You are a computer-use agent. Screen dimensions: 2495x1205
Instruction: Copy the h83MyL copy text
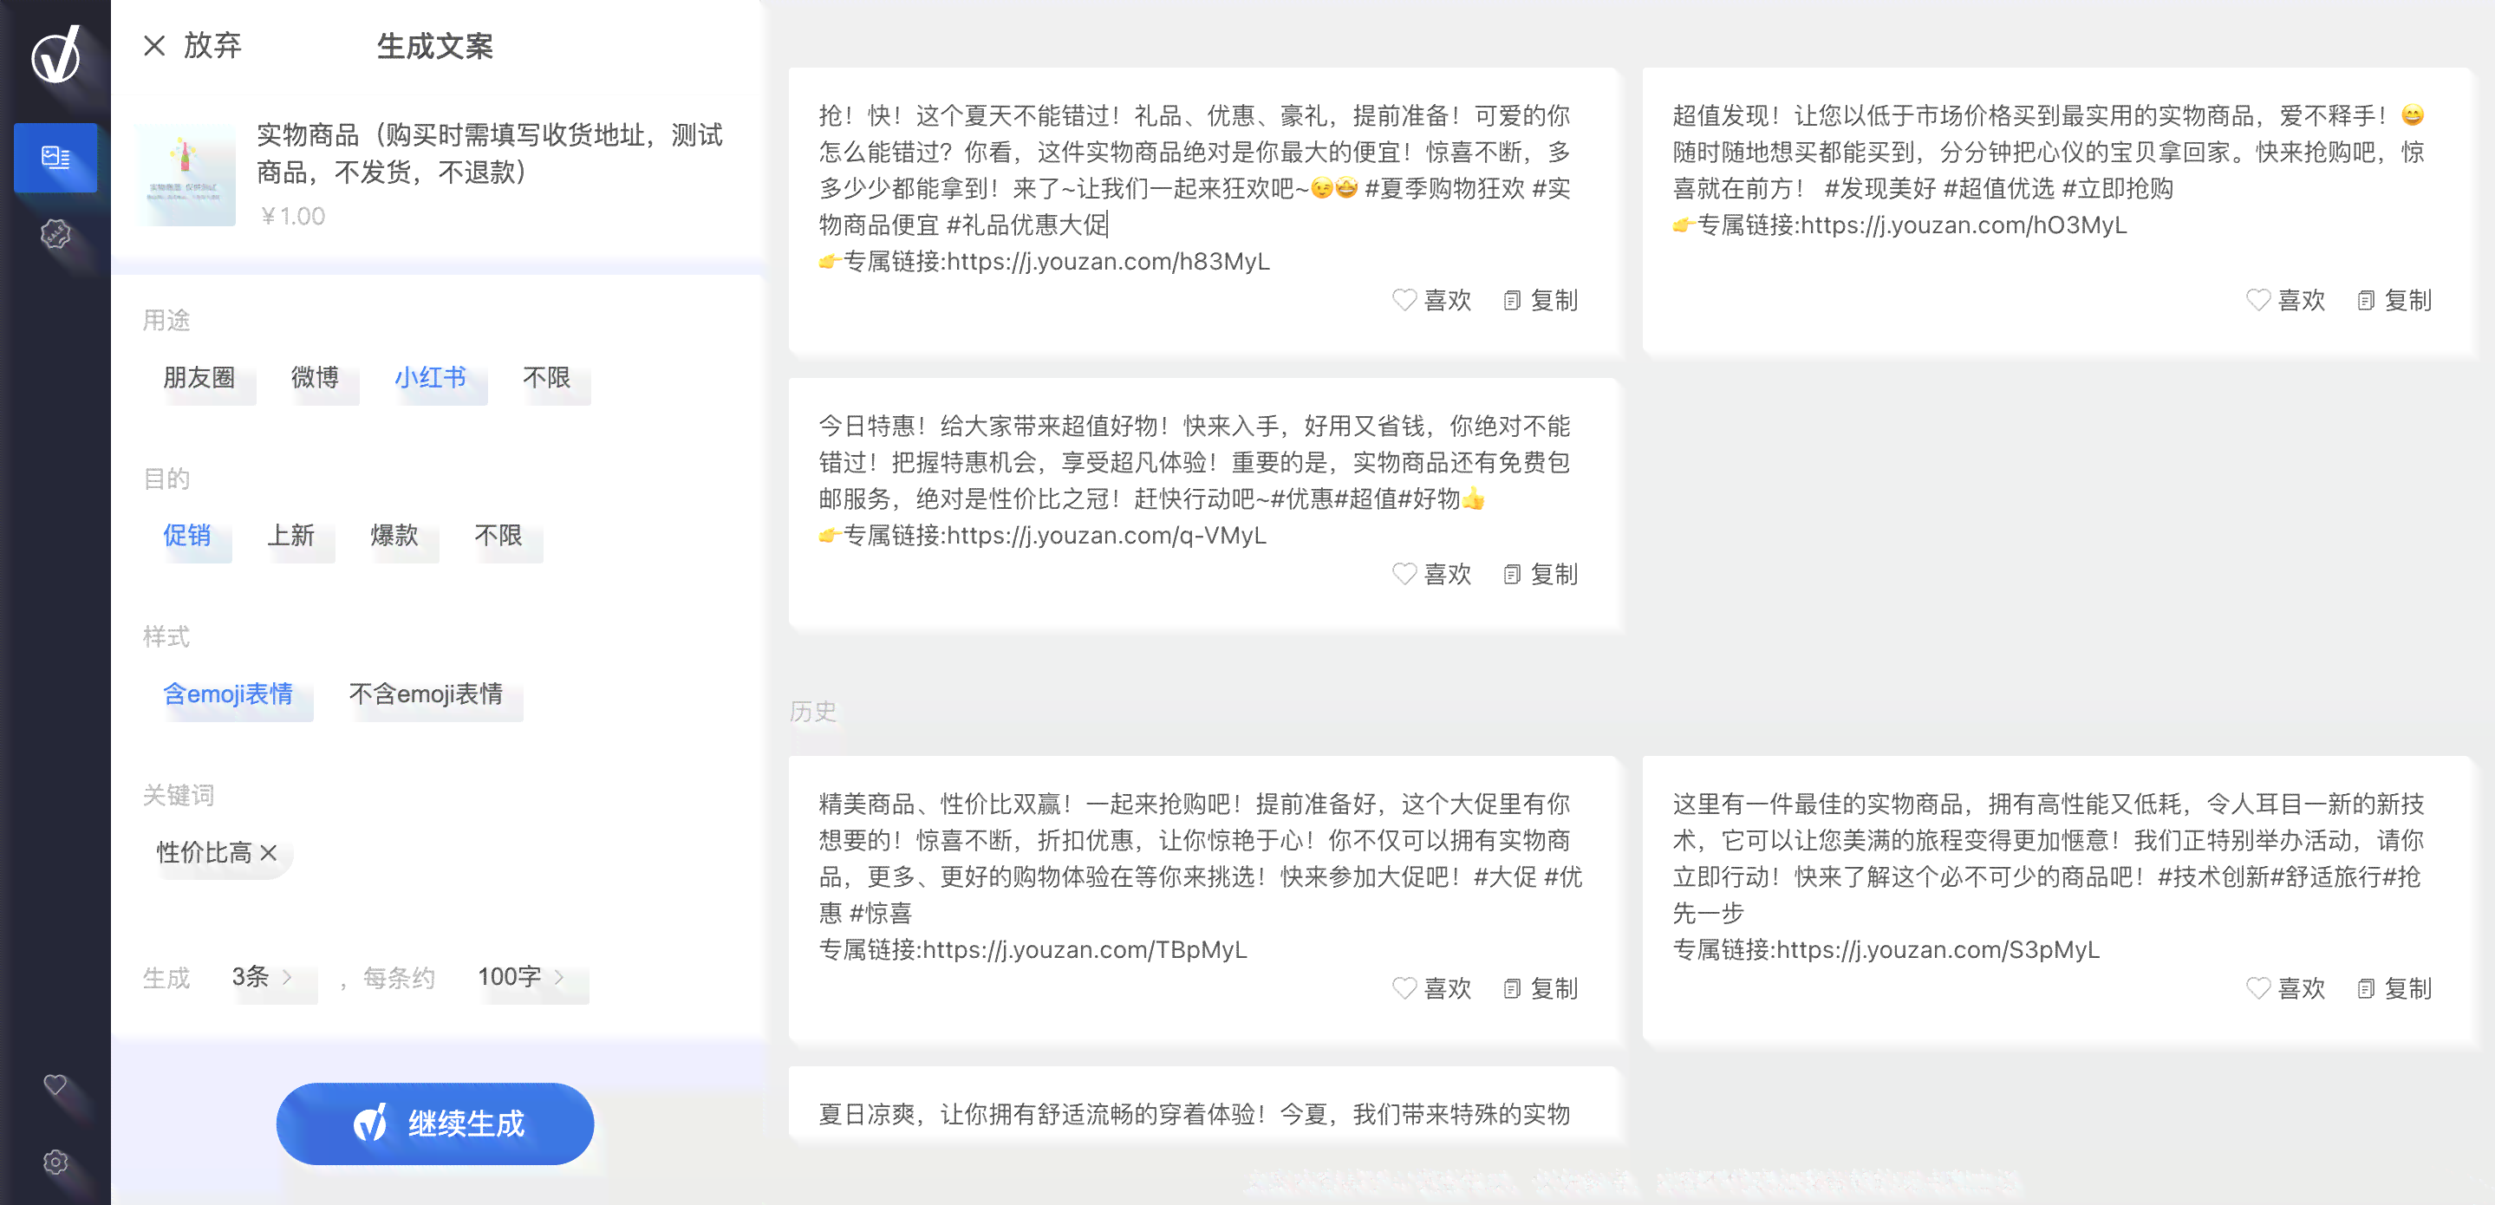[x=1540, y=300]
